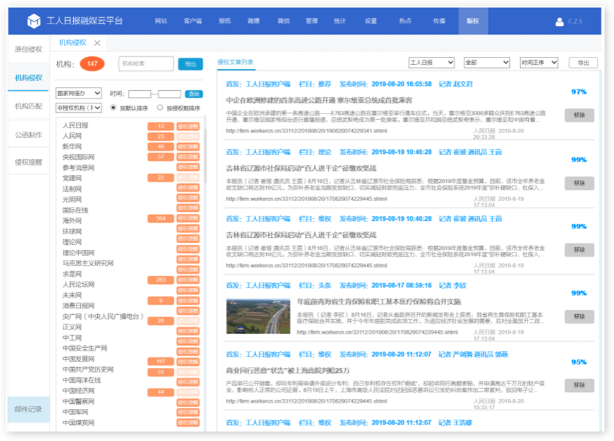Open the 微信 menu
Image resolution: width=614 pixels, height=441 pixels.
283,21
